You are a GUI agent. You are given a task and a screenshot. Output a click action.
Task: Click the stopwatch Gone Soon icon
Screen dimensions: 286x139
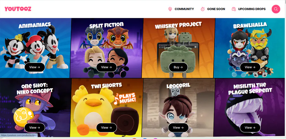tap(202, 9)
